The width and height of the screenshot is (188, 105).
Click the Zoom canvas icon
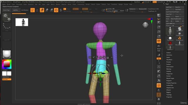(x=159, y=27)
